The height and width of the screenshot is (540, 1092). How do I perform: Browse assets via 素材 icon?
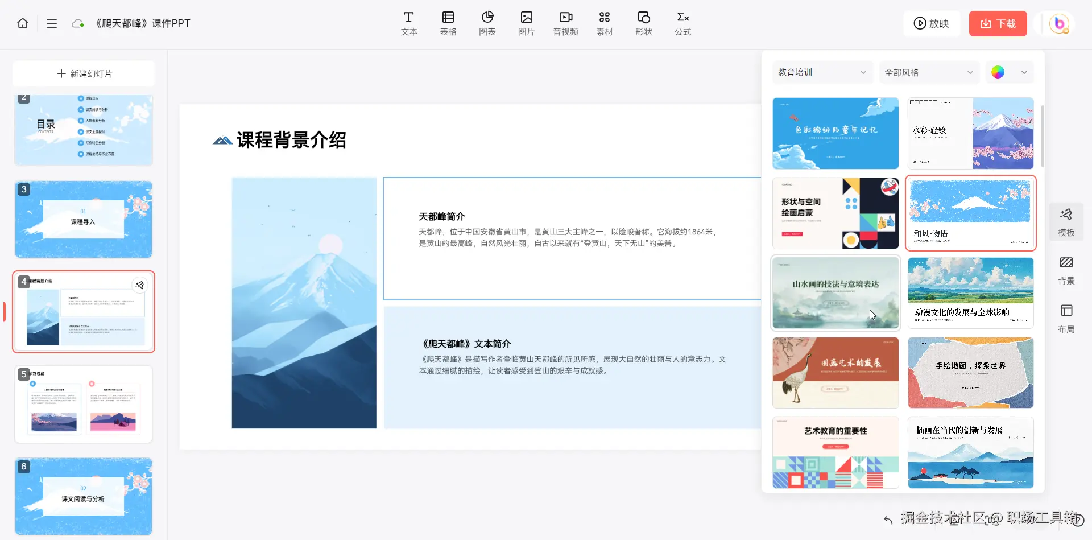(605, 23)
